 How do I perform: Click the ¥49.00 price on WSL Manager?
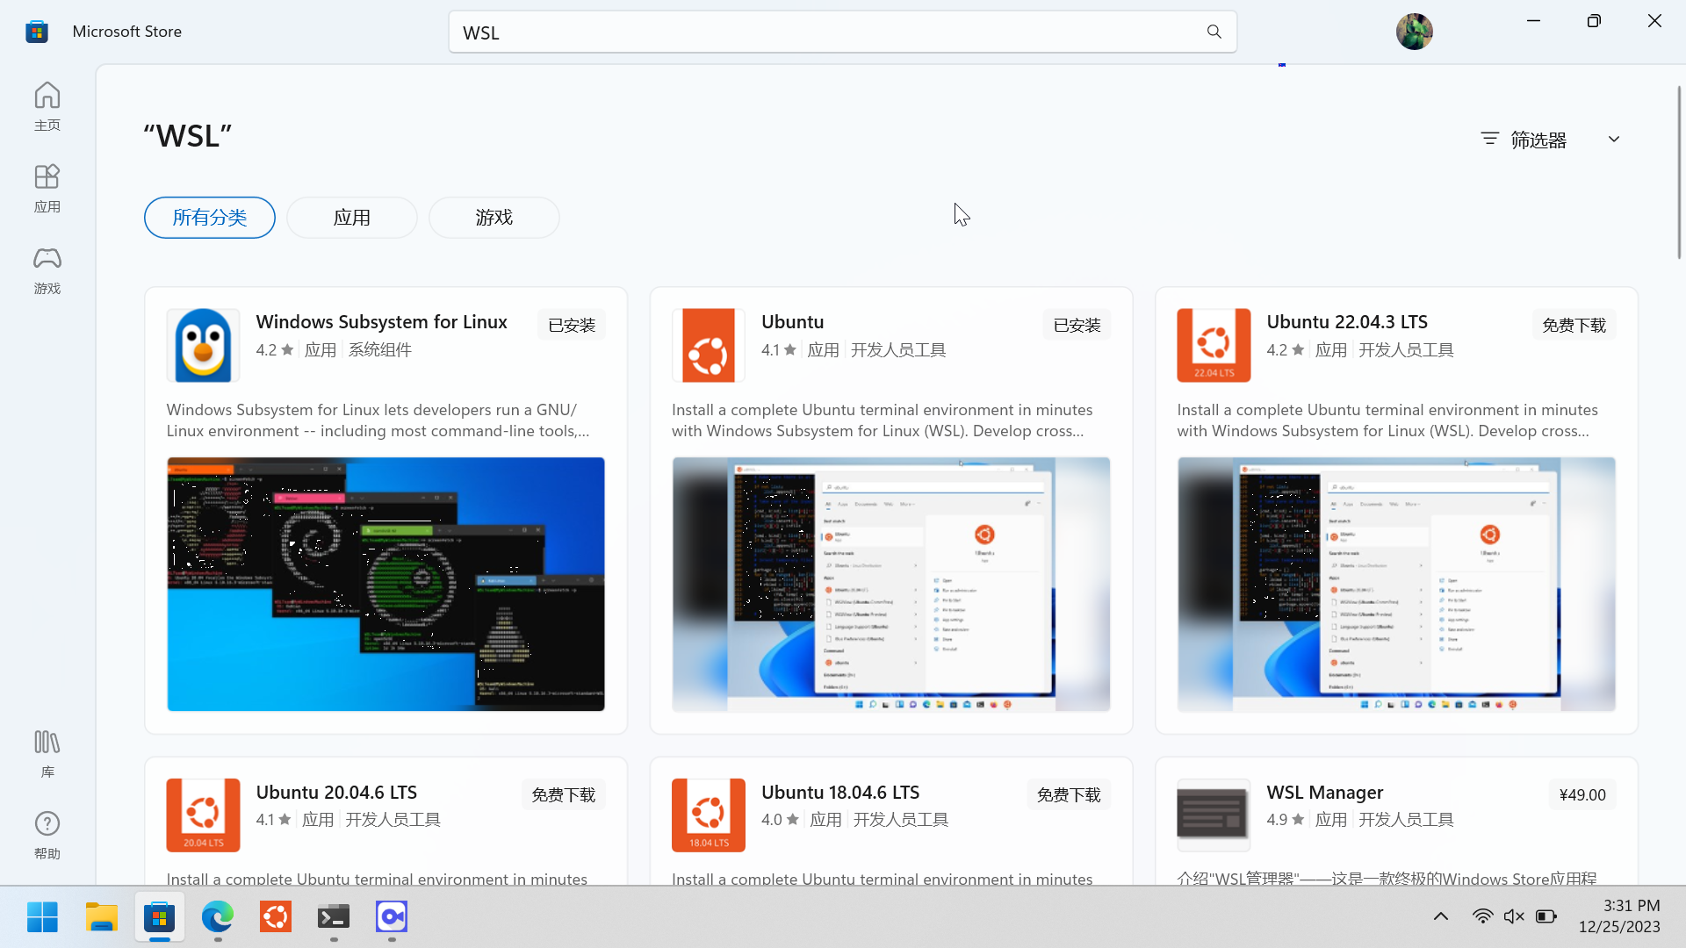1582,794
